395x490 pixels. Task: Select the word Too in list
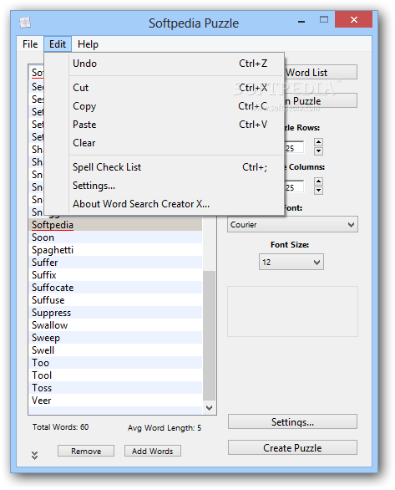tap(115, 363)
